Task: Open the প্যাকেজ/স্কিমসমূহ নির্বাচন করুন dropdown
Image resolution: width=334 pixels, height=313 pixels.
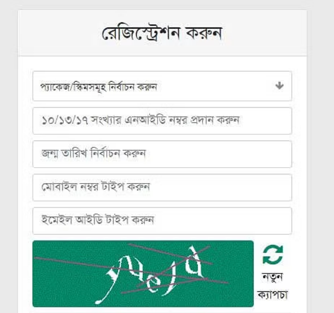Action: (162, 86)
